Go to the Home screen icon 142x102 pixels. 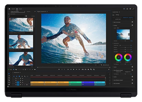[9, 9]
